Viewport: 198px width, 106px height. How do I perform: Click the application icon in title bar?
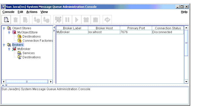click(4, 7)
